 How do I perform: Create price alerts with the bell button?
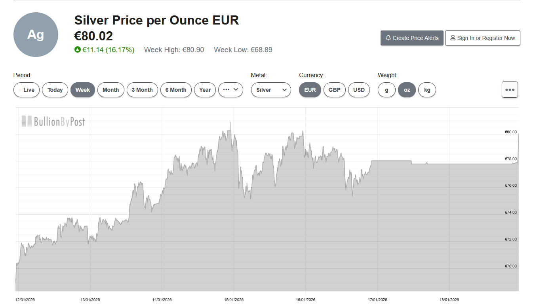point(412,38)
